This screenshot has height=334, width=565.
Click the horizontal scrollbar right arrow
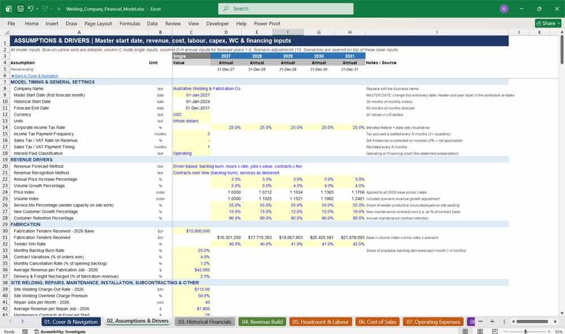click(x=555, y=322)
